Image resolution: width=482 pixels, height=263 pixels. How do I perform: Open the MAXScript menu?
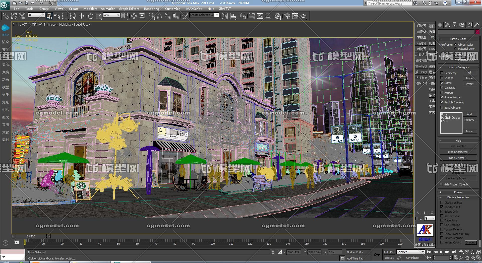pos(194,9)
